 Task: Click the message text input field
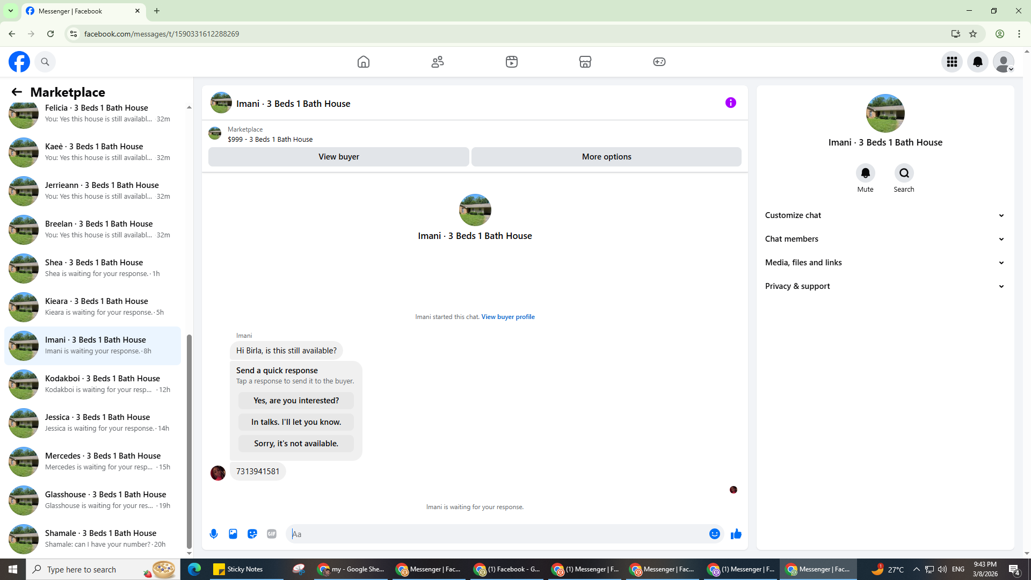497,534
